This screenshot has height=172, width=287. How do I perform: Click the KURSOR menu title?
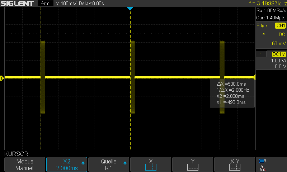point(16,154)
